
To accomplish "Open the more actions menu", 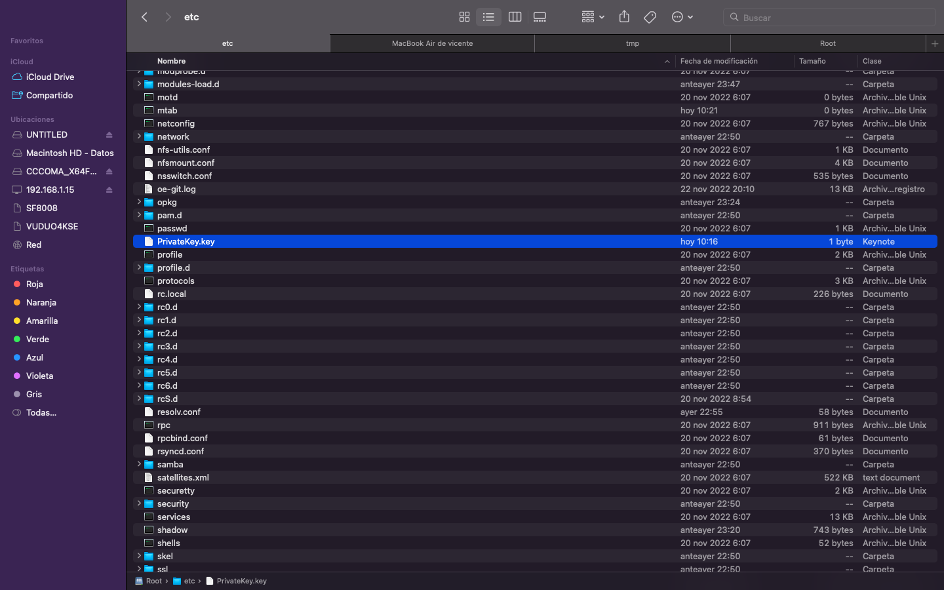I will pos(682,17).
